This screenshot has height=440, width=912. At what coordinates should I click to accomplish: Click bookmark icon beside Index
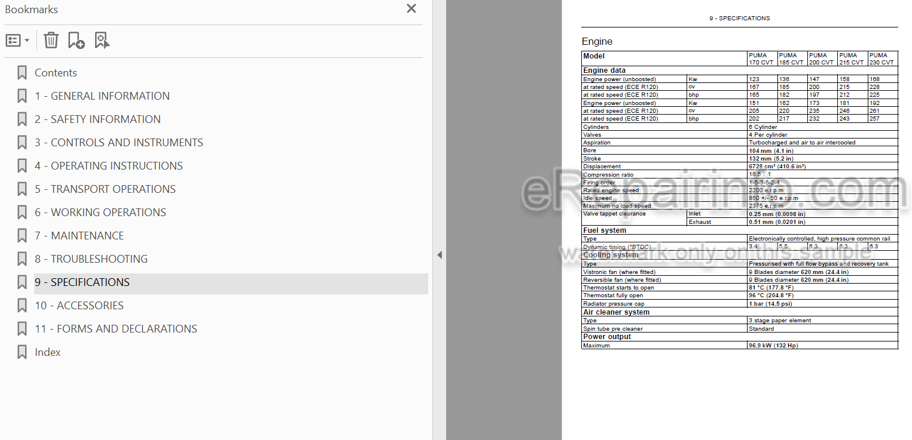click(22, 352)
